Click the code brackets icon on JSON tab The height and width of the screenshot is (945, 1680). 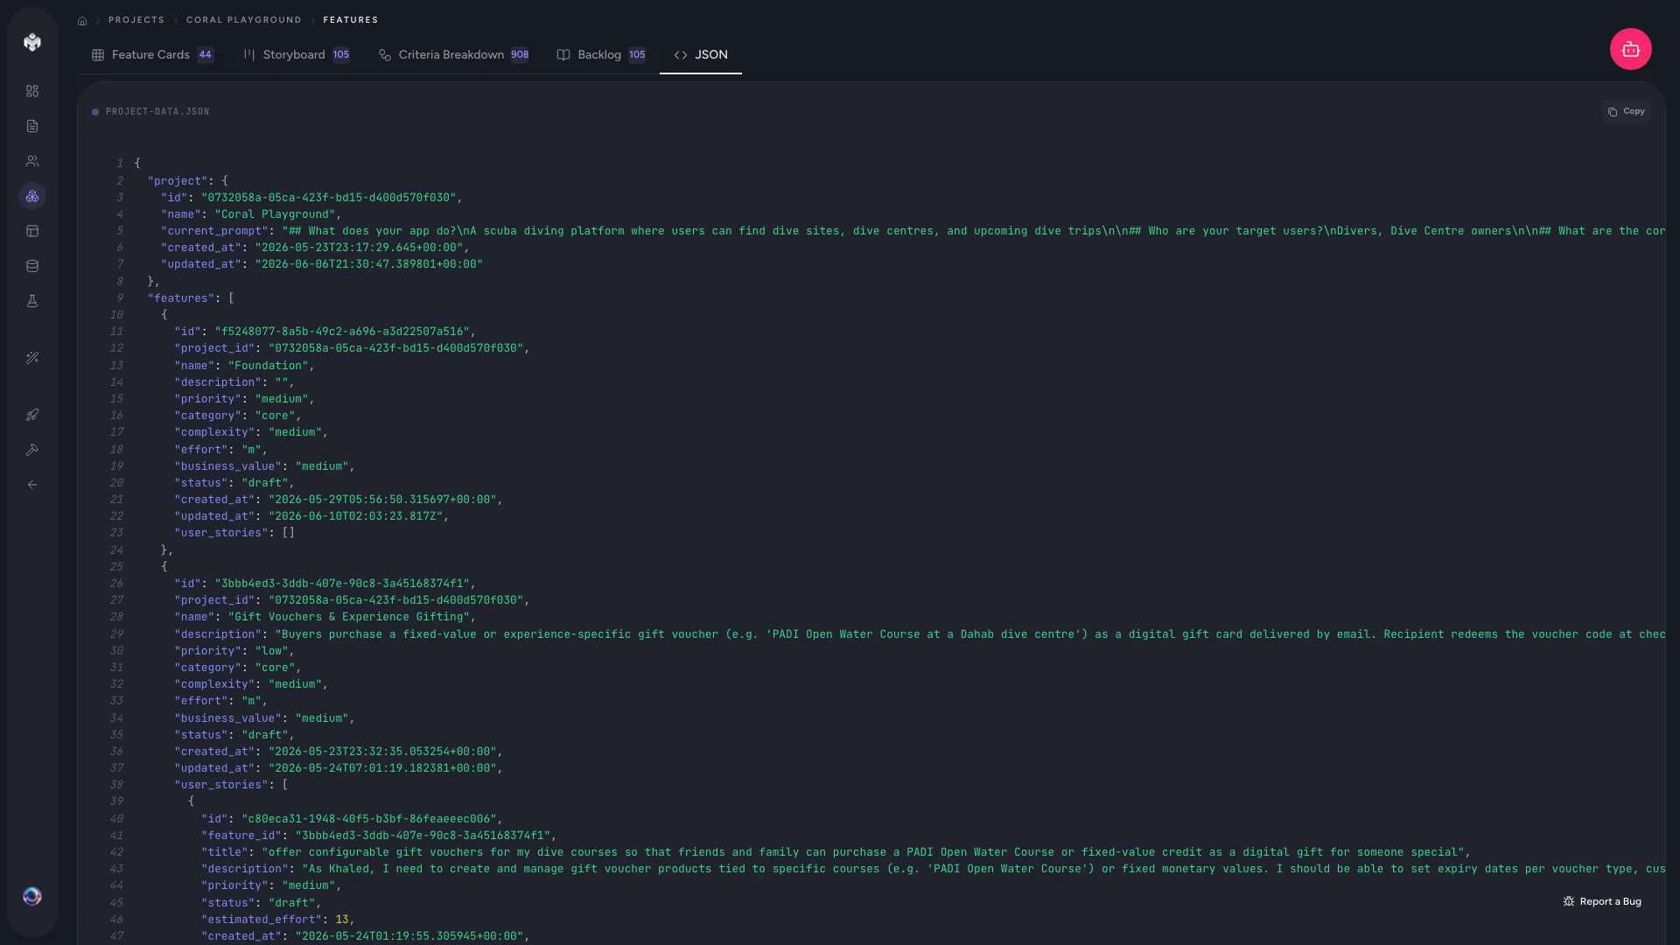(681, 55)
